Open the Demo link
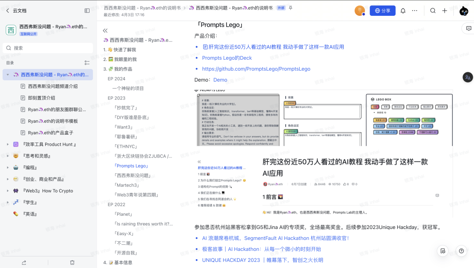The width and height of the screenshot is (474, 268). [x=220, y=80]
